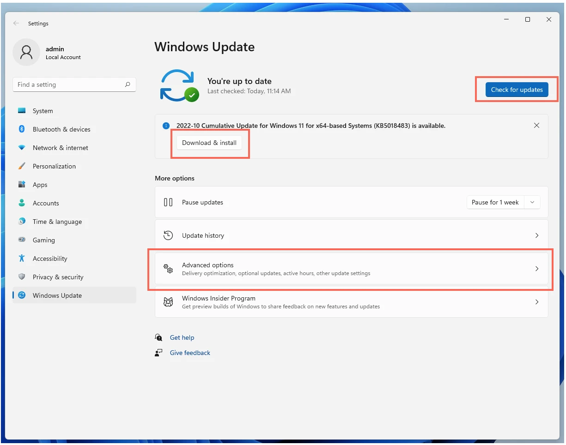Click KB5018483 cumulative update text

(x=311, y=126)
